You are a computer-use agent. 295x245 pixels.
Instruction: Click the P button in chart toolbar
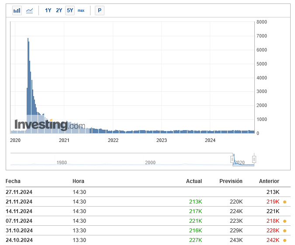(x=100, y=10)
